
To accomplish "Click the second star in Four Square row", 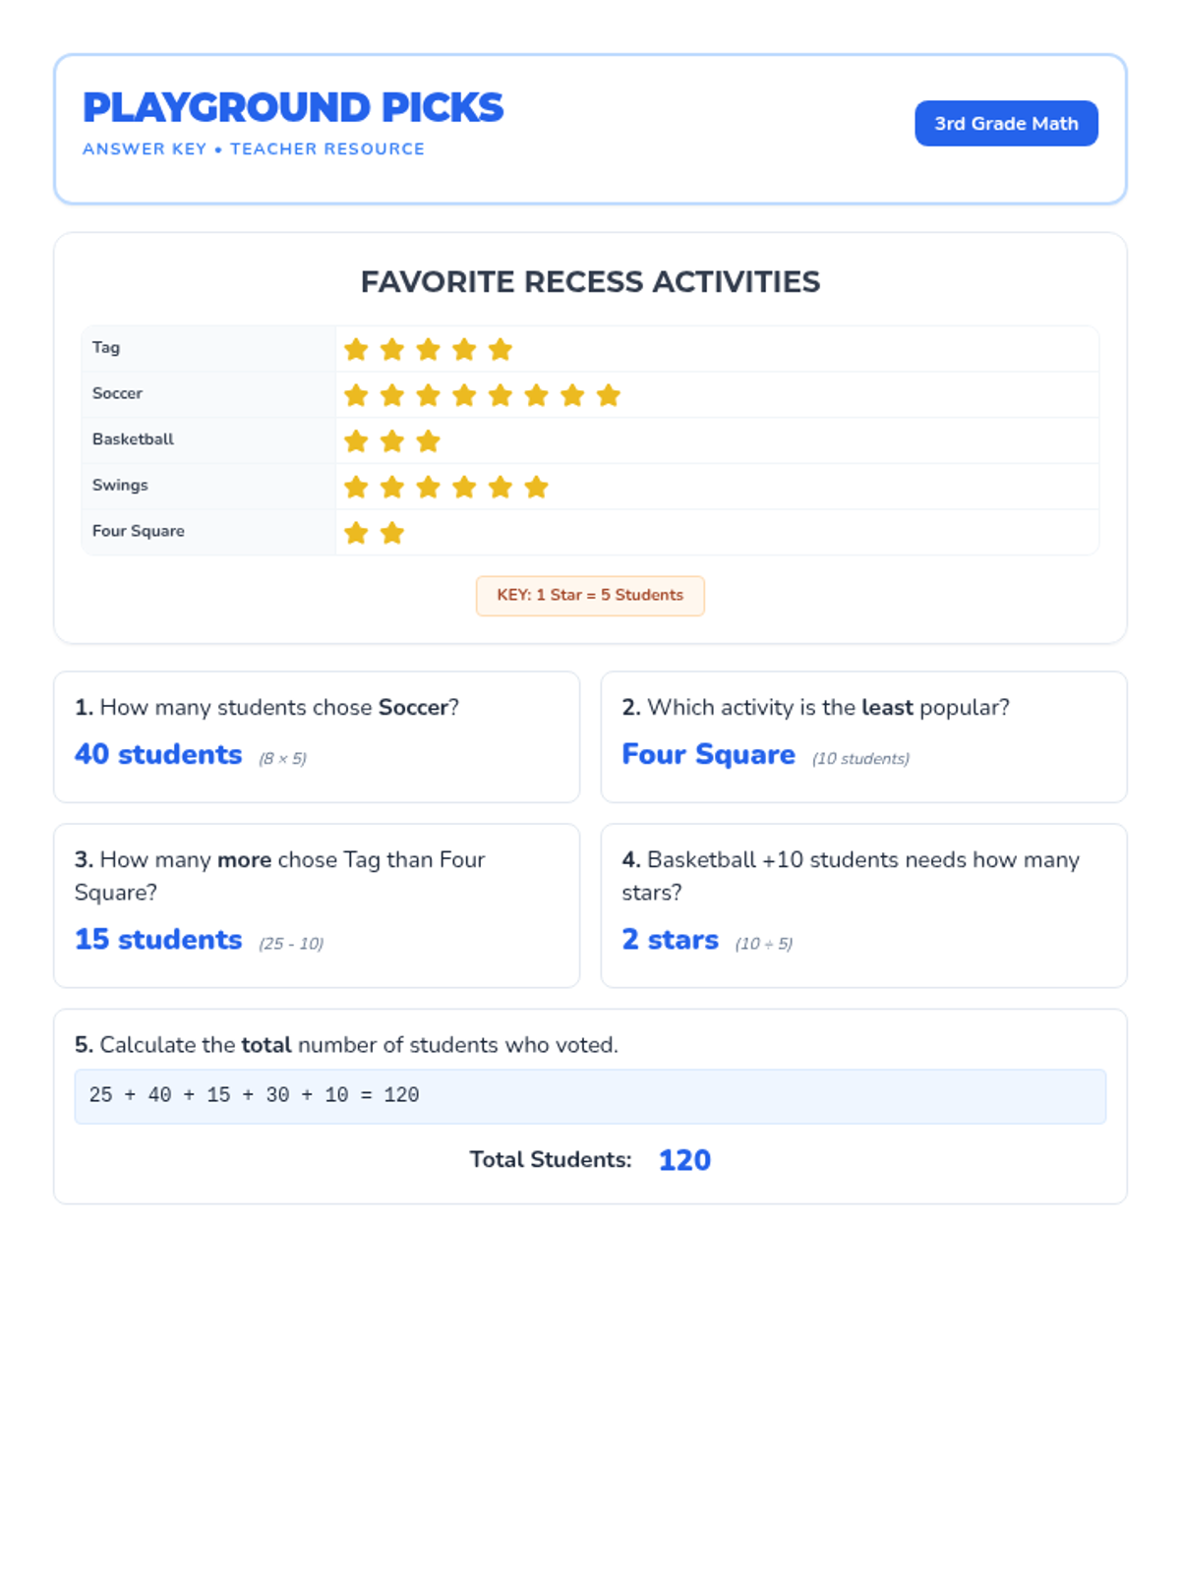I will point(392,533).
